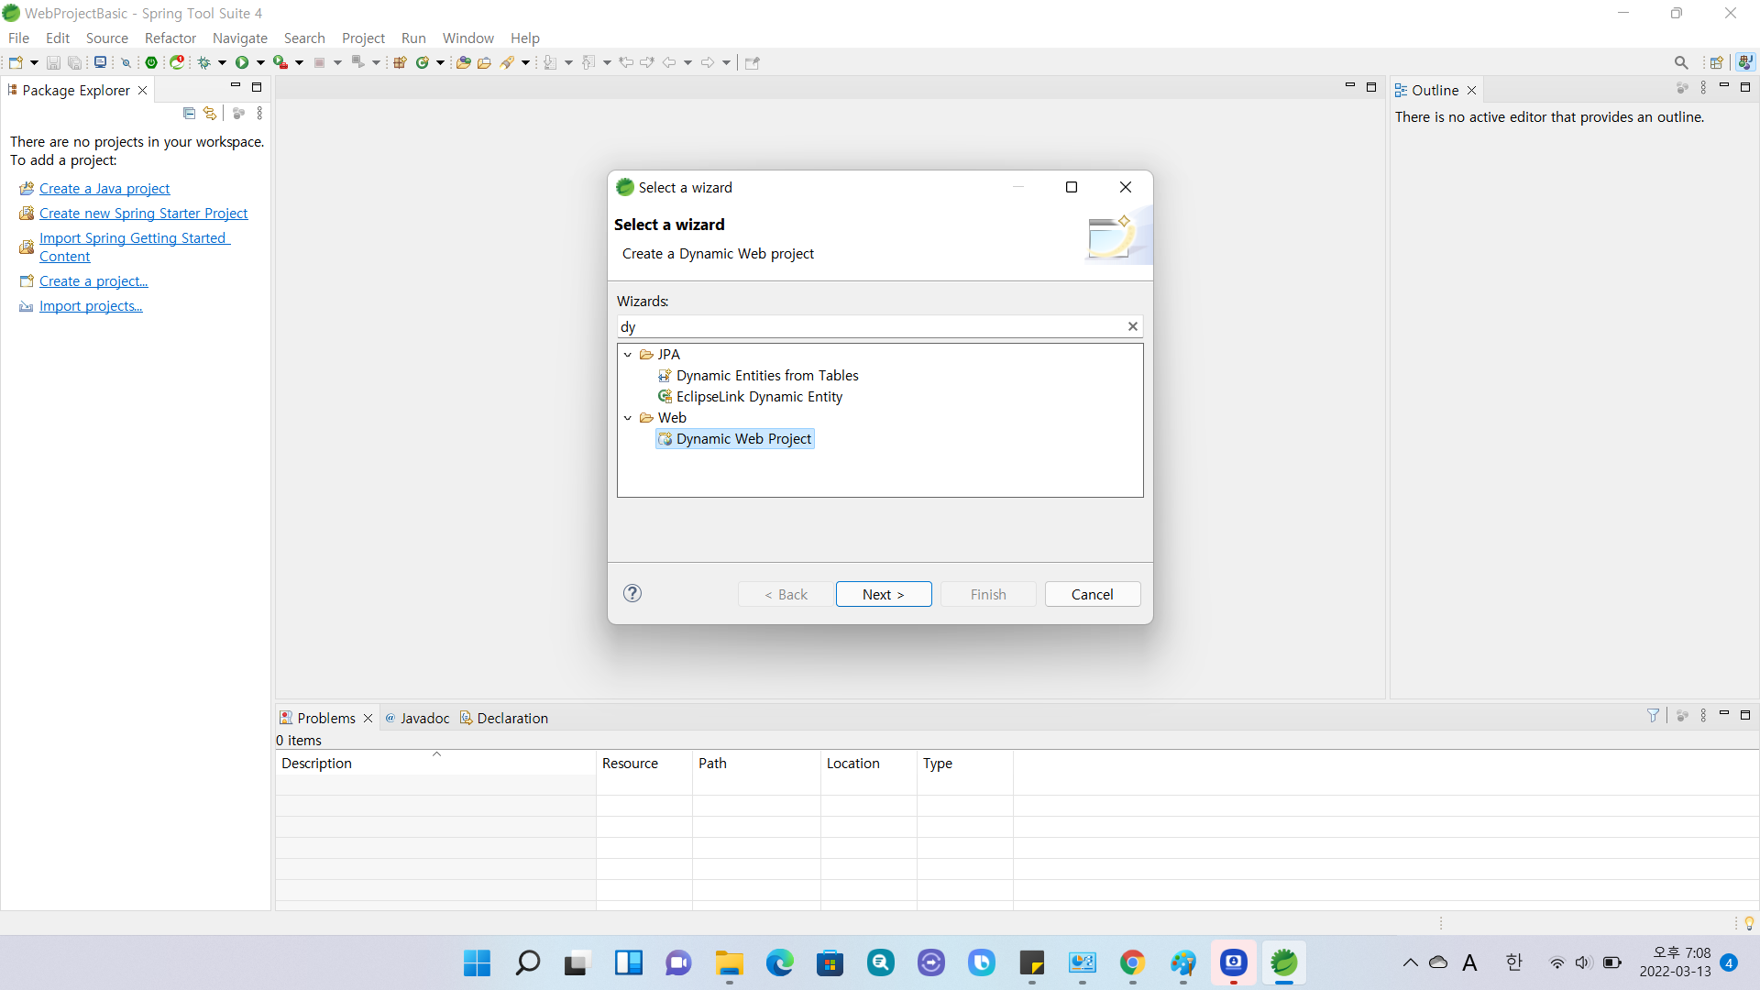Click the Debug bug icon in toolbar
Viewport: 1760px width, 990px height.
tap(204, 62)
